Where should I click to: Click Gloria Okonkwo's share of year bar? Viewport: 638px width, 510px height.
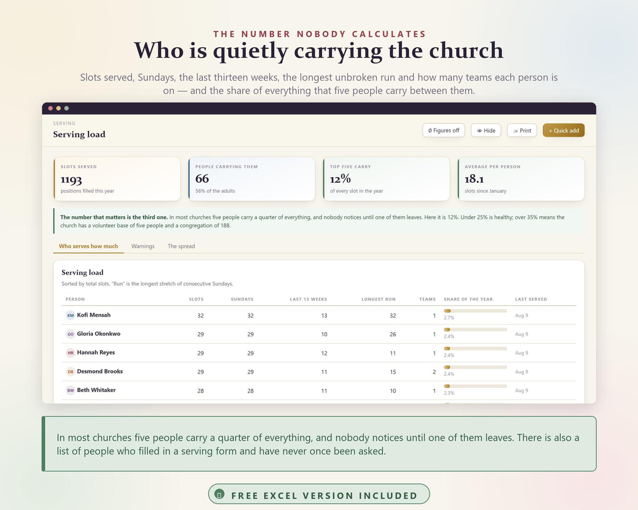pos(475,330)
